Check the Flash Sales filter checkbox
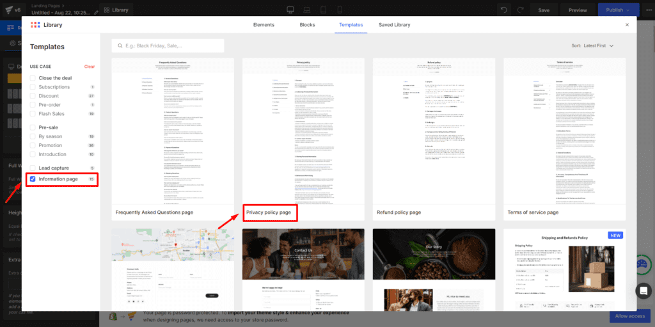Screen dimensions: 655x327 tap(33, 114)
